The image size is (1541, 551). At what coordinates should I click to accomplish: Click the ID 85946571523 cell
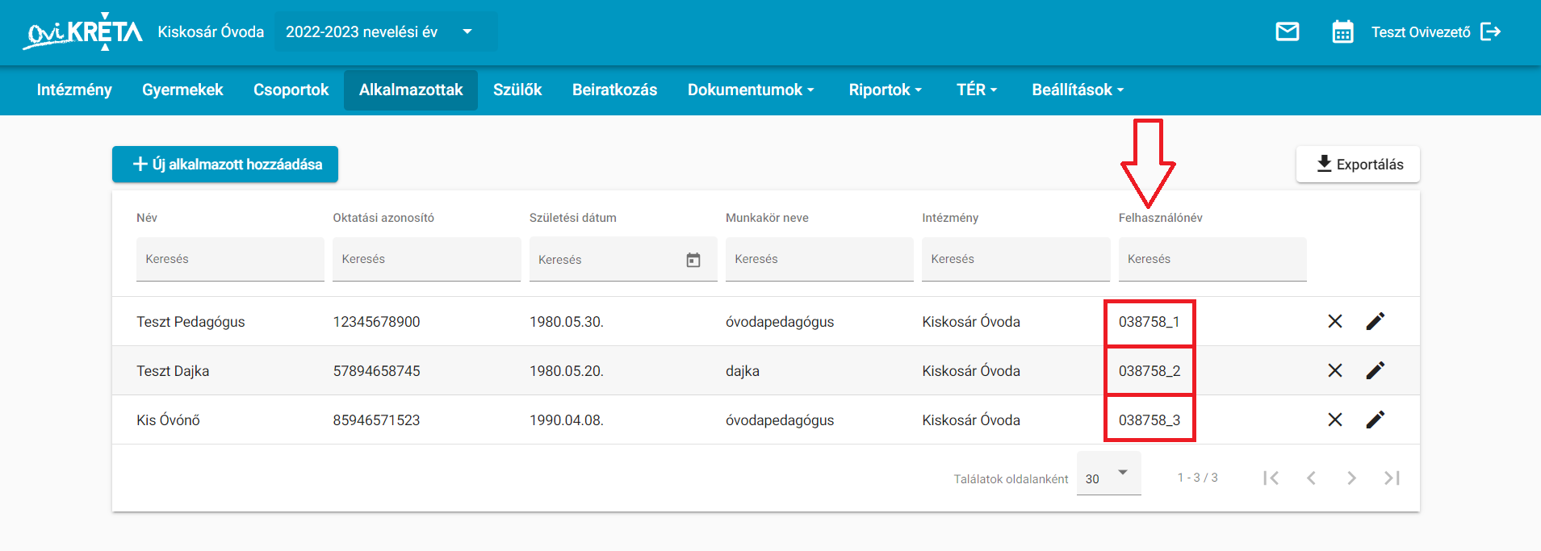(376, 420)
